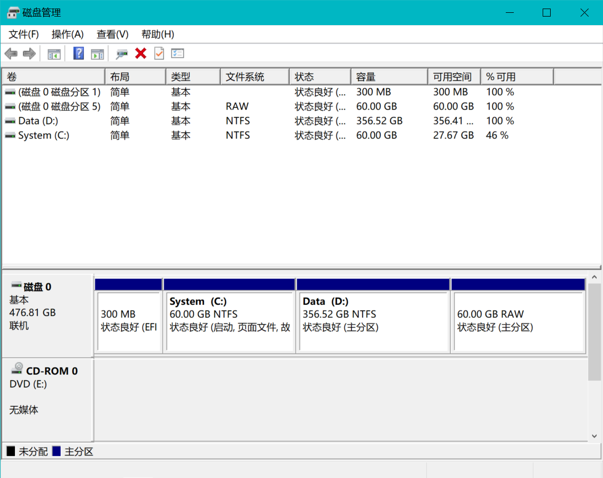The image size is (603, 478).
Task: Sort by the % 可用 column header
Action: tap(518, 76)
